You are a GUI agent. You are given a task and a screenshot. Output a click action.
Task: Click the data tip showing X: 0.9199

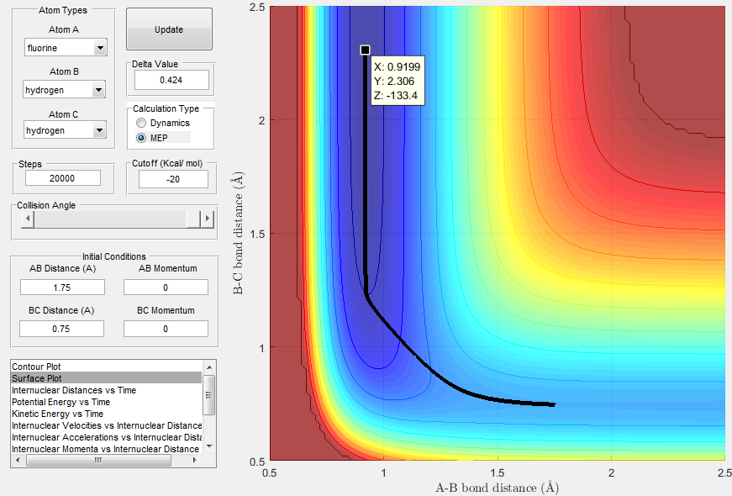tap(398, 82)
